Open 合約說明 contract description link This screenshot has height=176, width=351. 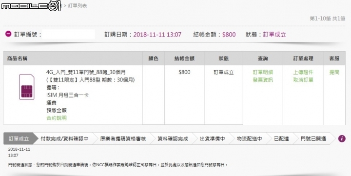57,118
